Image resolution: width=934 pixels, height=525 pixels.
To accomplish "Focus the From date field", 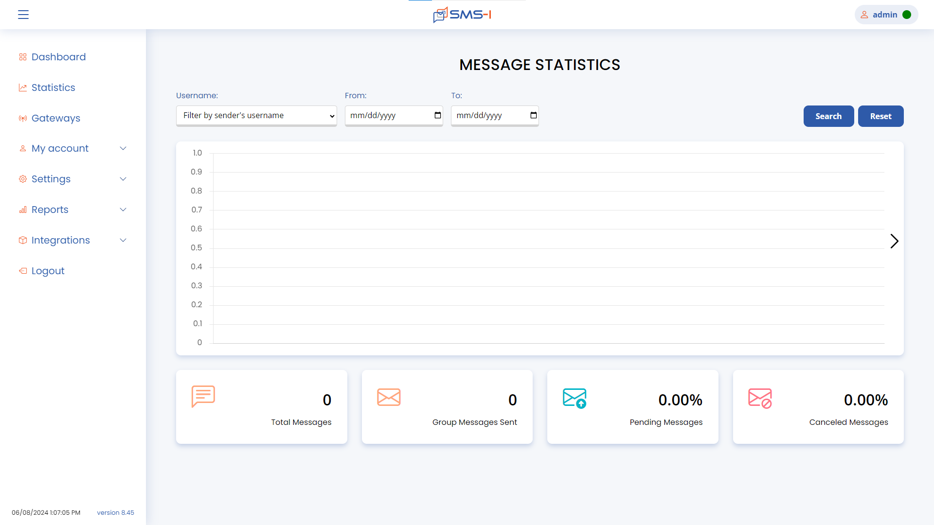I will 394,116.
